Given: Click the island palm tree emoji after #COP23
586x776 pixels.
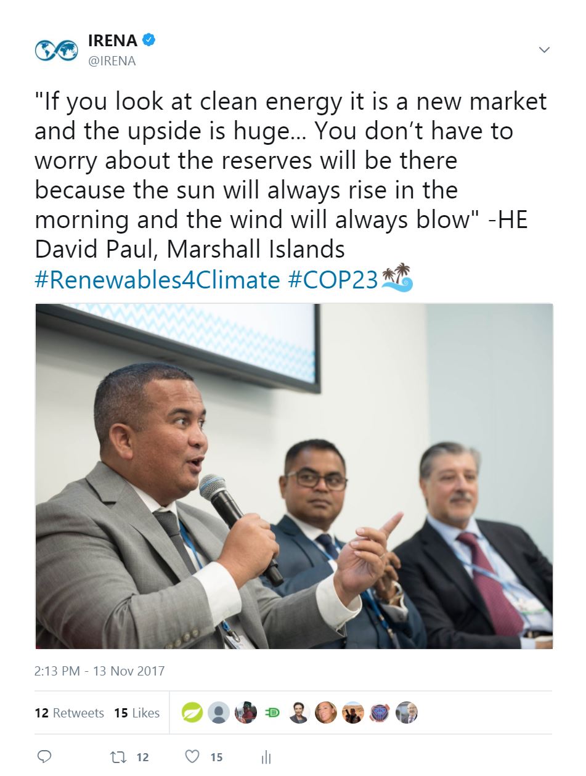Looking at the screenshot, I should click(x=397, y=277).
